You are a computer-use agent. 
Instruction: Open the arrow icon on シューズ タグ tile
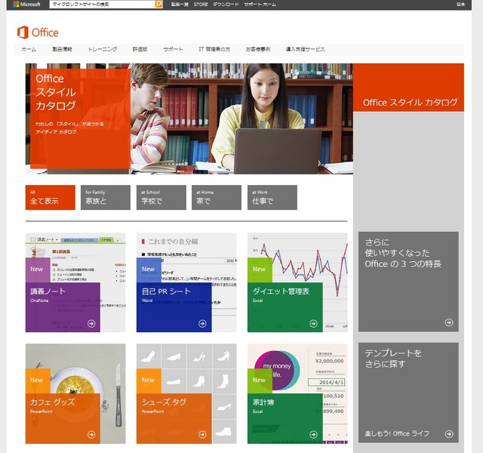[202, 435]
